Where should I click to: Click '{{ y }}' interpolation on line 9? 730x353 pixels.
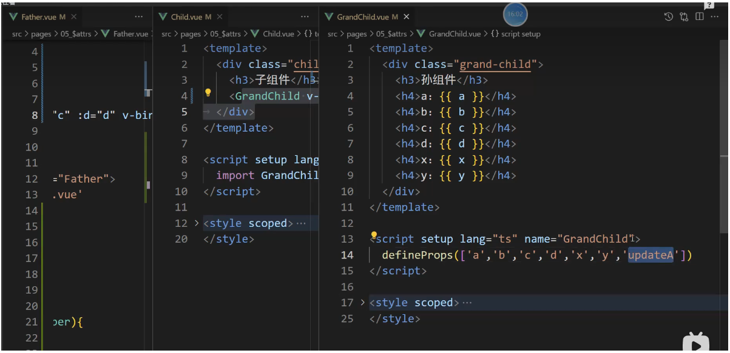click(x=461, y=175)
